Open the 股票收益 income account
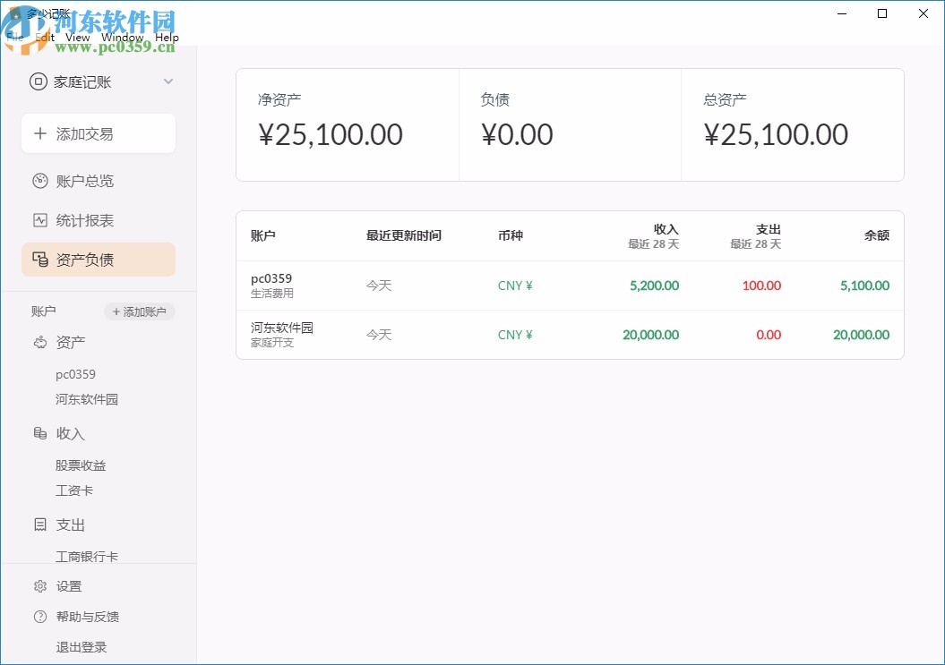This screenshot has height=665, width=945. 80,465
